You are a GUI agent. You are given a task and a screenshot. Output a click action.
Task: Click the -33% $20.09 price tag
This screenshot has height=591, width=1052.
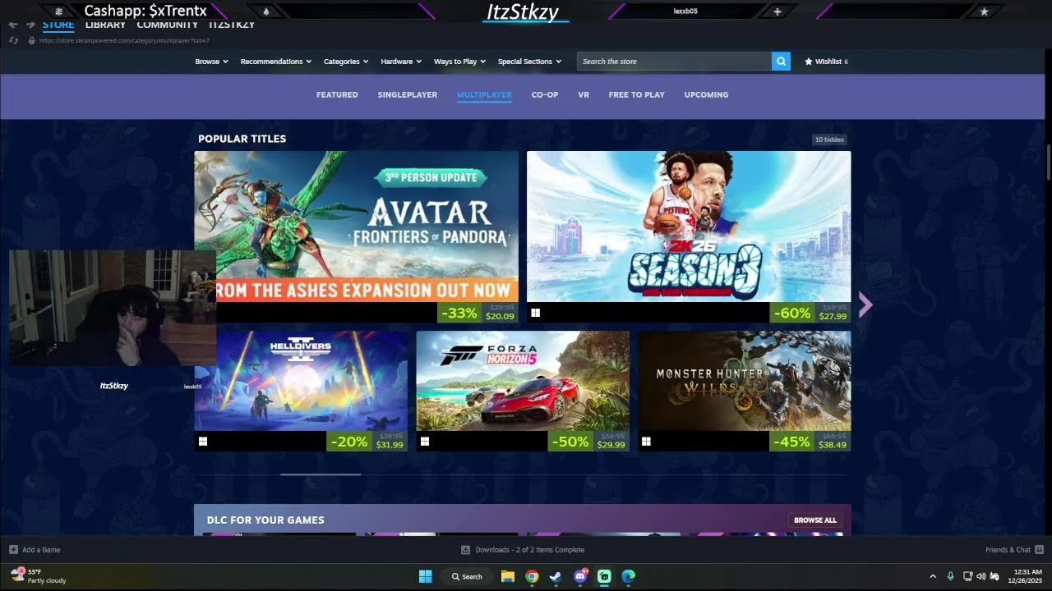pyautogui.click(x=478, y=313)
